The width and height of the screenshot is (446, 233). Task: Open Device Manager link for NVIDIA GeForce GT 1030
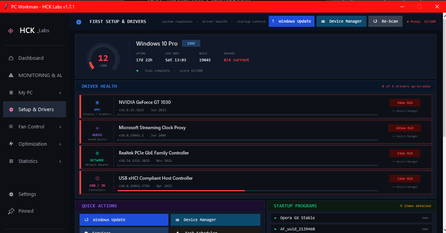click(x=405, y=111)
